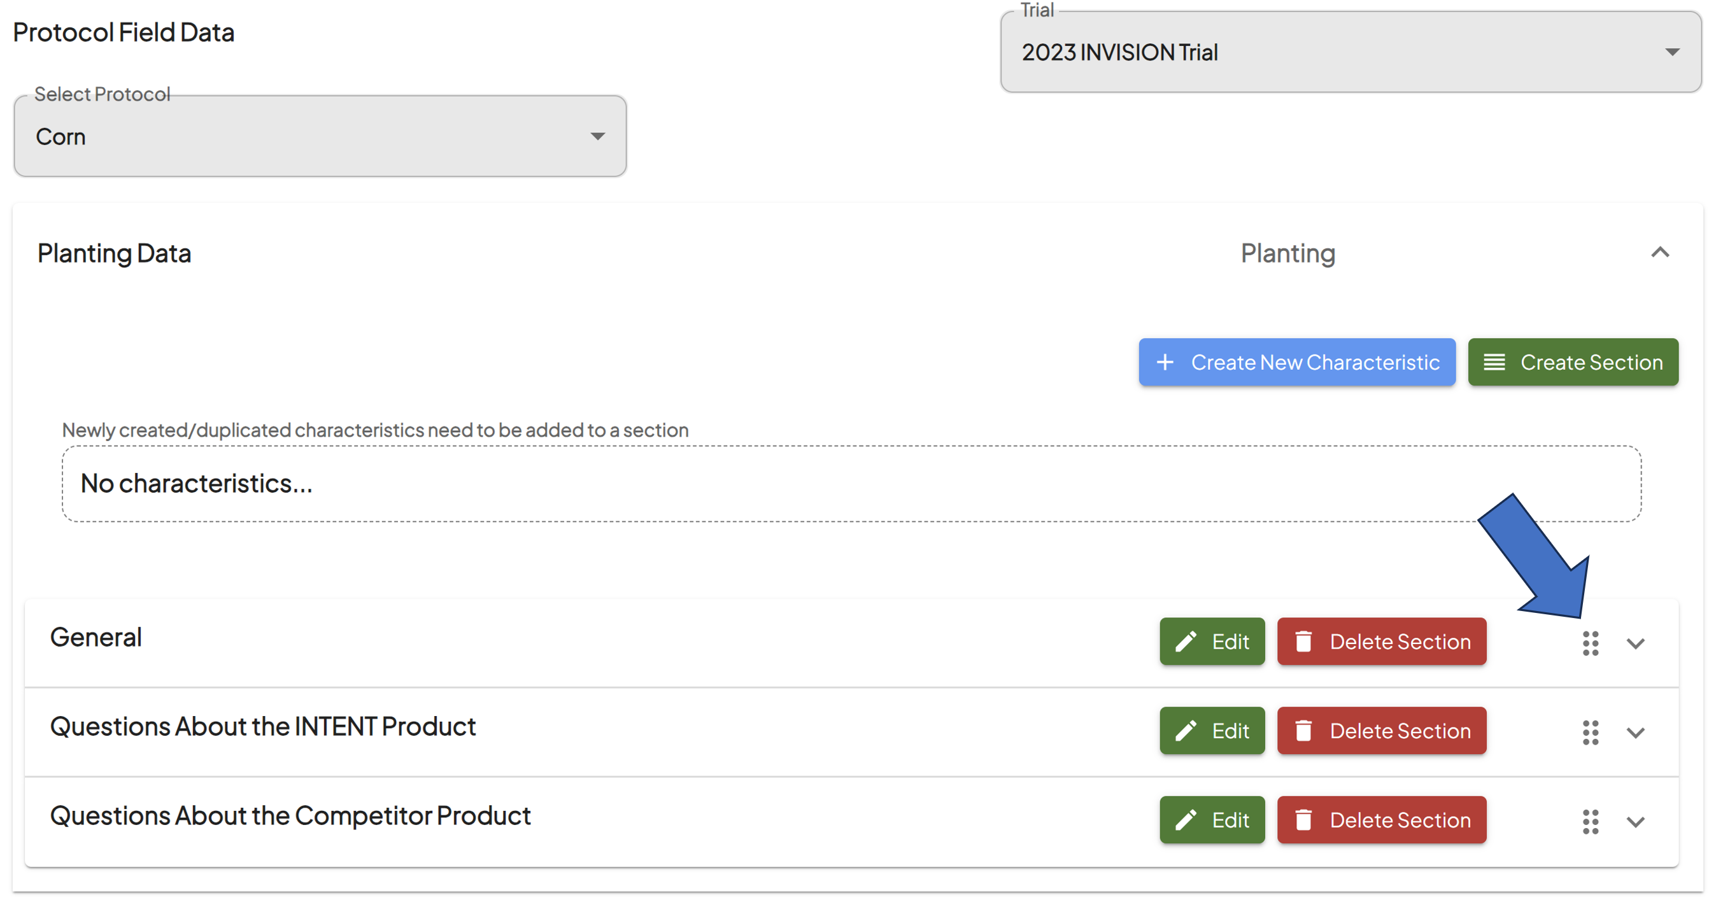Viewport: 1730px width, 914px height.
Task: Expand Questions About the INTENT Product section
Action: click(1636, 733)
